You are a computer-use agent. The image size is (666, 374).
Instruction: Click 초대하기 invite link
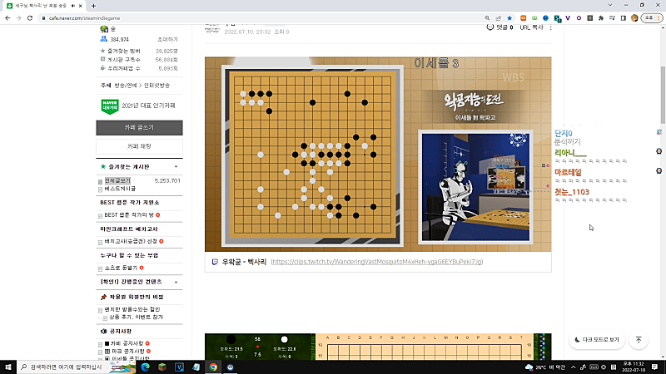pyautogui.click(x=167, y=39)
